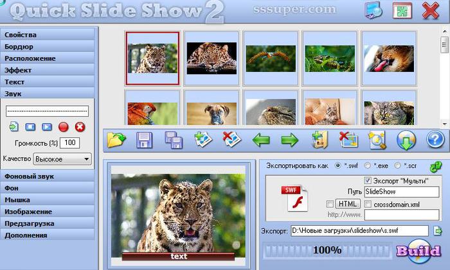Click the Экспорт path field with s.swf
The image size is (450, 270).
point(359,230)
